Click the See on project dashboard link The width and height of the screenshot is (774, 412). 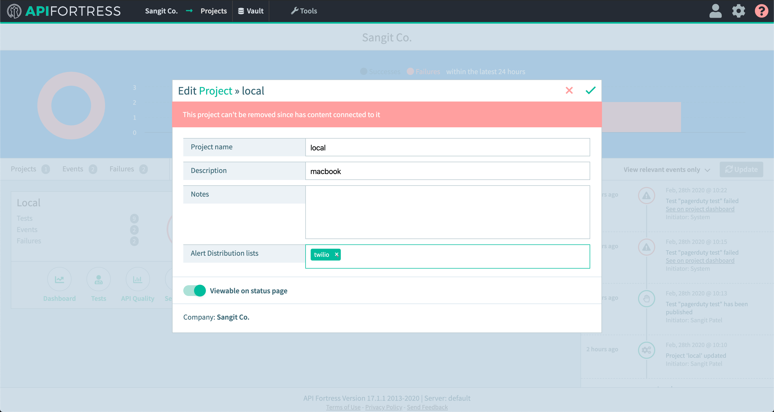tap(700, 209)
